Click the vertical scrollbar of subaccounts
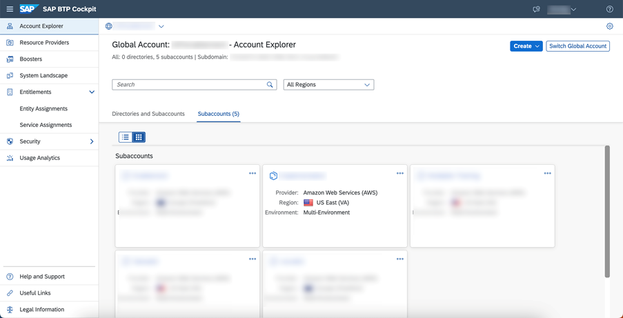623x318 pixels. pyautogui.click(x=606, y=212)
